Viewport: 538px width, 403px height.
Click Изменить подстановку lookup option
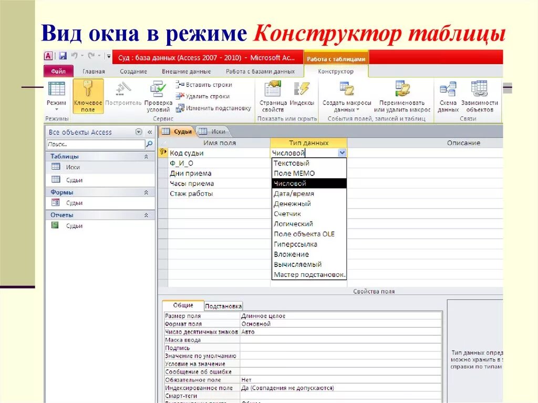pyautogui.click(x=213, y=108)
